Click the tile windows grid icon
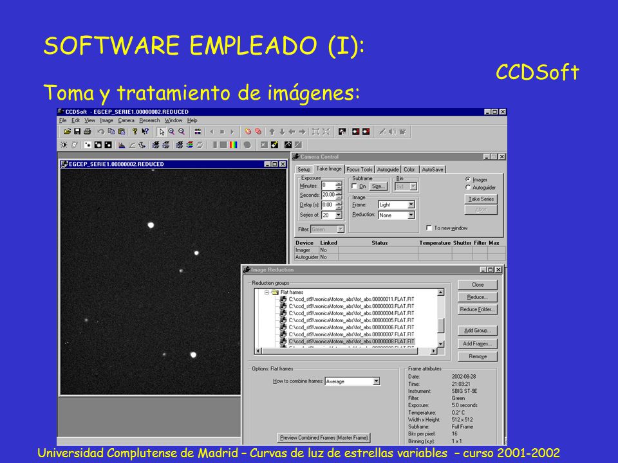The image size is (618, 463). click(198, 131)
